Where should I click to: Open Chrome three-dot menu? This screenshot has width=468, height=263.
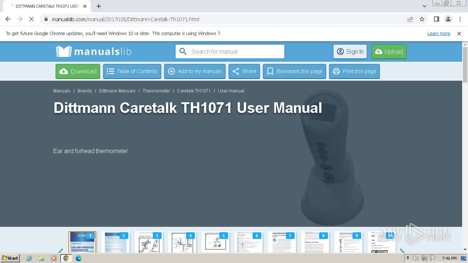click(460, 19)
